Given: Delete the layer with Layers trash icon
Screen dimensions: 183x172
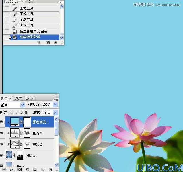Looking at the screenshot, I should (50, 169).
